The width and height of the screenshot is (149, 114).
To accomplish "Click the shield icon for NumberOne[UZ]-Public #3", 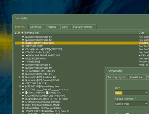I will (x=23, y=37).
